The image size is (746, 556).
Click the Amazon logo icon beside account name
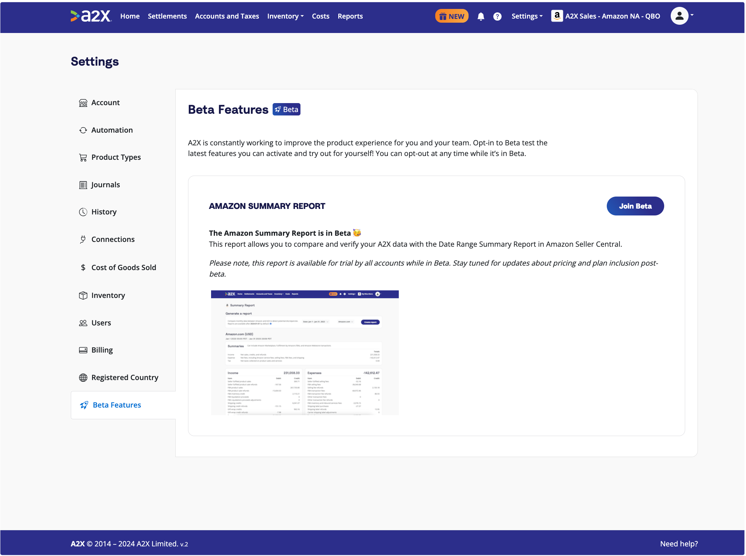pyautogui.click(x=557, y=16)
